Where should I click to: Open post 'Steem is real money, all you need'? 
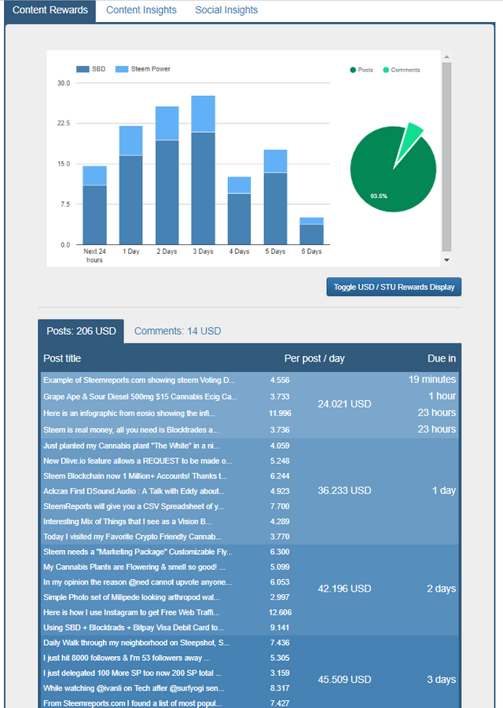point(131,430)
